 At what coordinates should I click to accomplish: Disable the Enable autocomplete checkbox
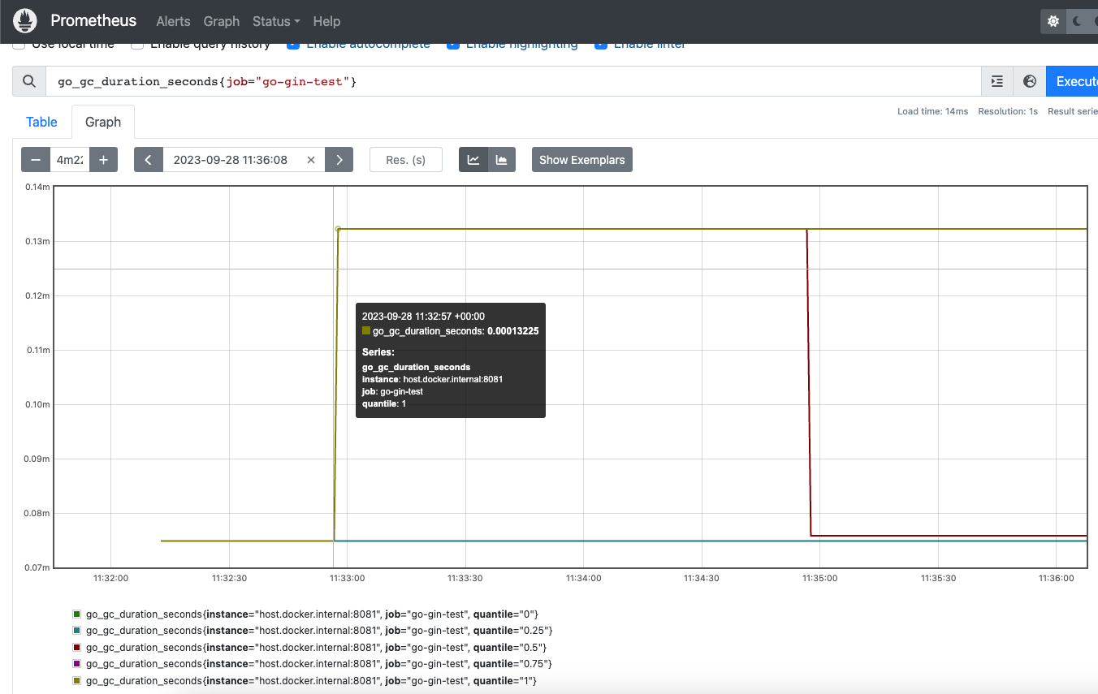click(293, 45)
